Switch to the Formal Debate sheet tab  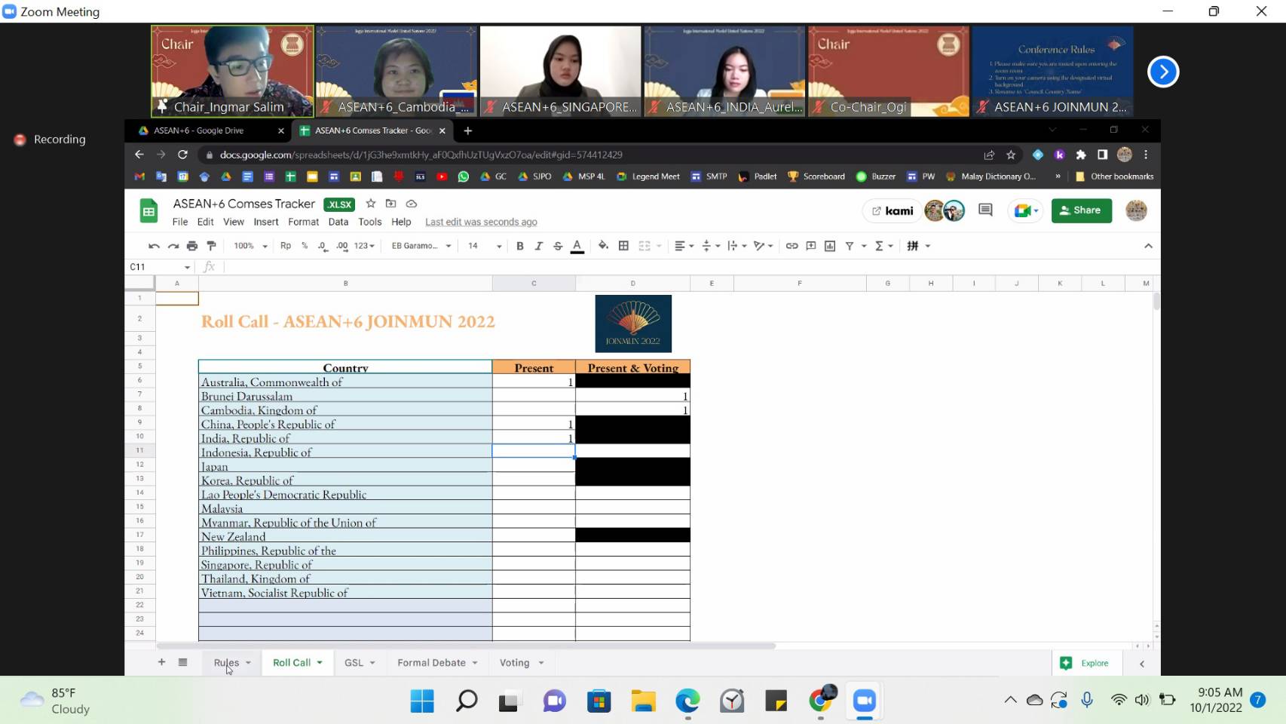[431, 663]
